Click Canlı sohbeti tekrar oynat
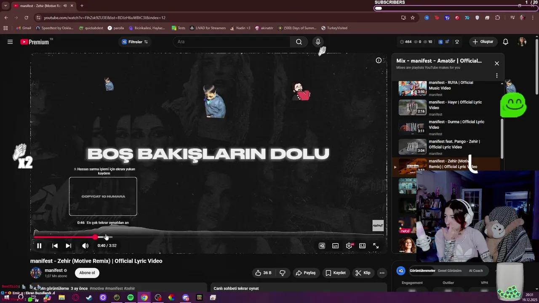This screenshot has height=303, width=539. pos(236,289)
